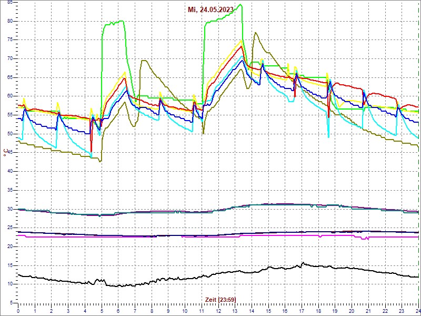421x316 pixels.
Task: Click the °C unit label on y-axis
Action: click(6, 153)
